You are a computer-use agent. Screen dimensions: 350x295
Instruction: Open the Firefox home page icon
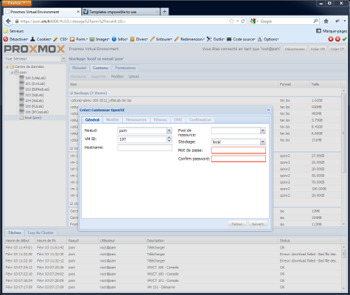point(326,21)
